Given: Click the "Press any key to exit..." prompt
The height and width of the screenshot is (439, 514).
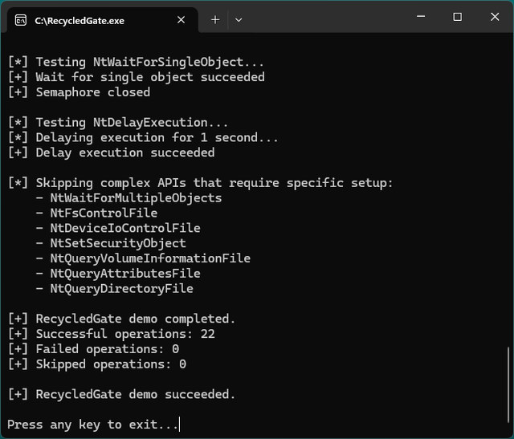Looking at the screenshot, I should (92, 425).
